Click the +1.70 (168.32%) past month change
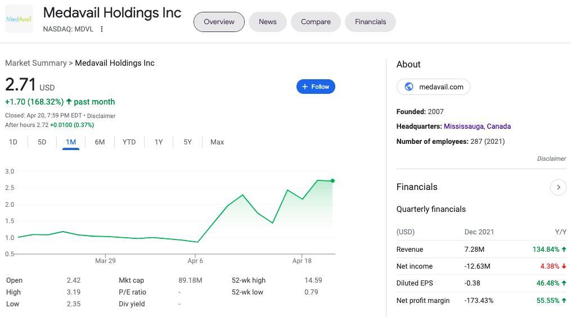 click(x=60, y=102)
